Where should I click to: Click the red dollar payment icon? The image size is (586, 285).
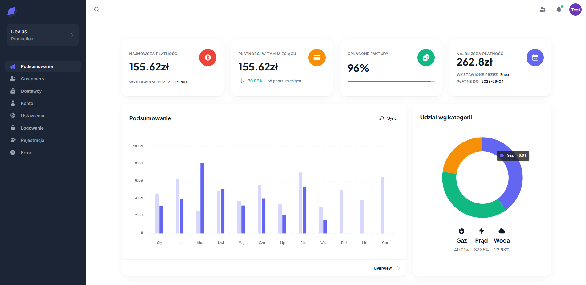[207, 58]
